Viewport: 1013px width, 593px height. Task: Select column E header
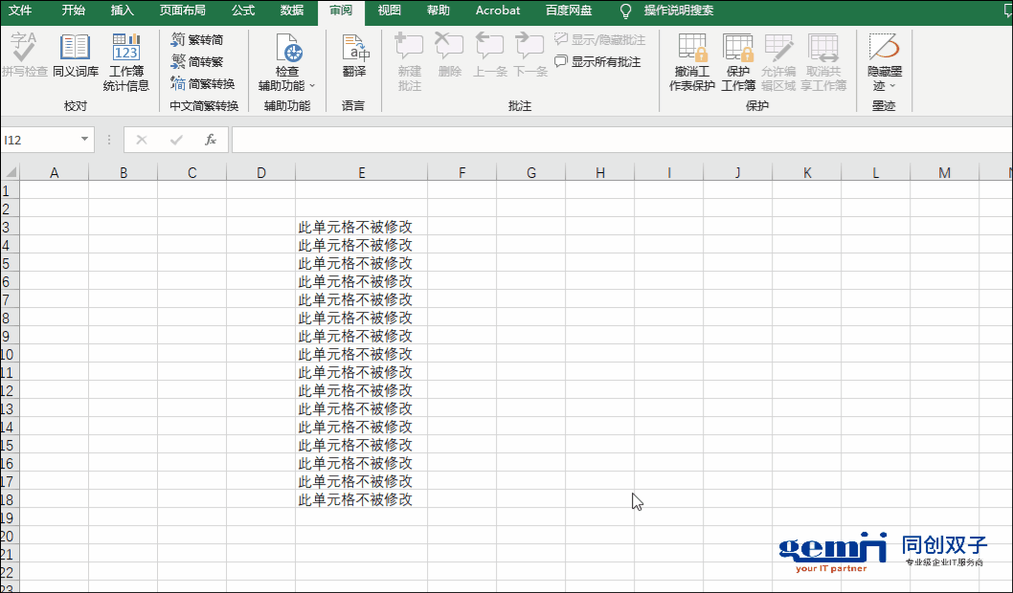(x=361, y=172)
